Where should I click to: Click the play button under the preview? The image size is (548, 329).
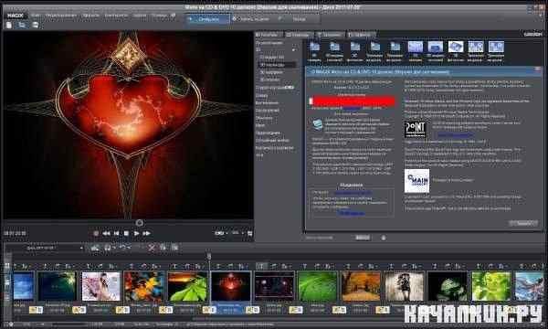(137, 233)
